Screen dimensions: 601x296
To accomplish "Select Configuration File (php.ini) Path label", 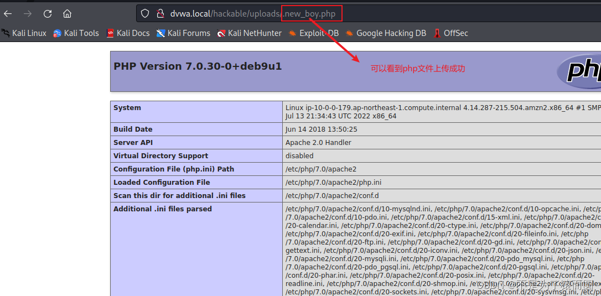I will click(174, 169).
